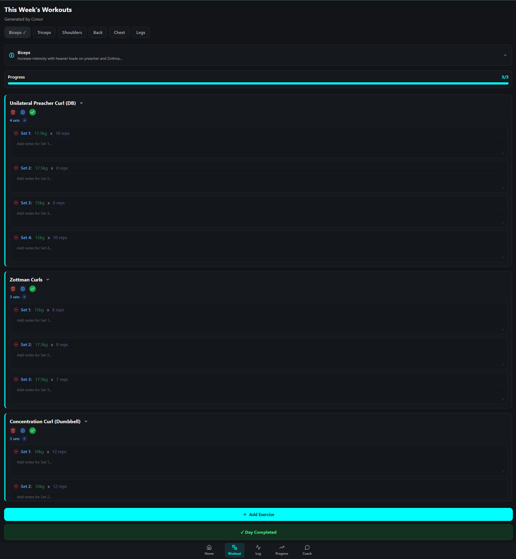Open the Progress navigation page
This screenshot has width=516, height=559.
pos(282,550)
